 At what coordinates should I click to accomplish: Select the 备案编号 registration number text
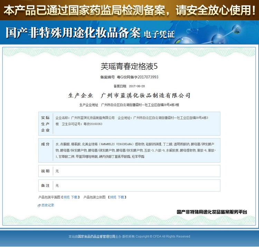137,77
